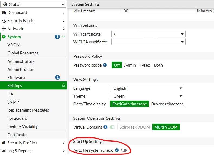Image resolution: width=214 pixels, height=155 pixels.
Task: Open the WiFi CA certificate dropdown
Action: (x=148, y=42)
